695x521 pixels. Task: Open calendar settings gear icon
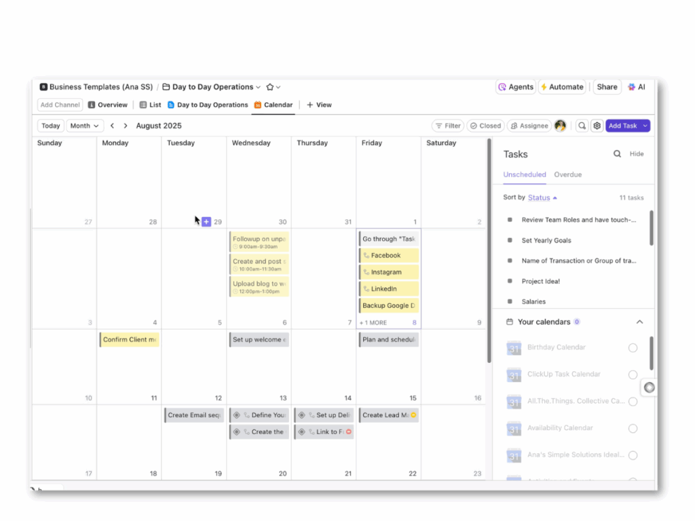(x=597, y=126)
